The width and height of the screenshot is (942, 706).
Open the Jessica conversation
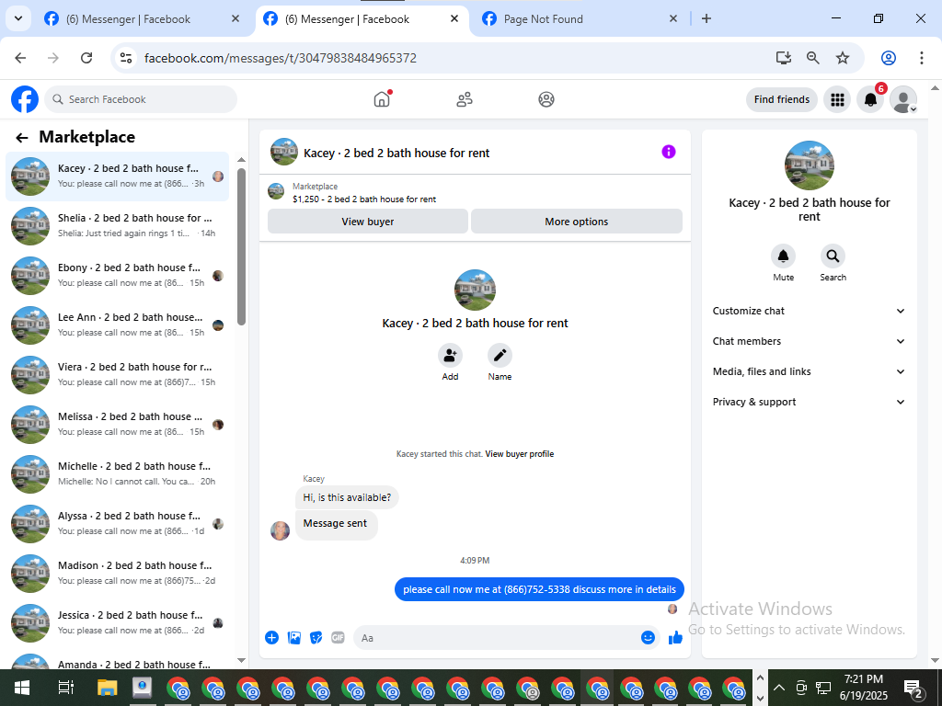pos(117,624)
